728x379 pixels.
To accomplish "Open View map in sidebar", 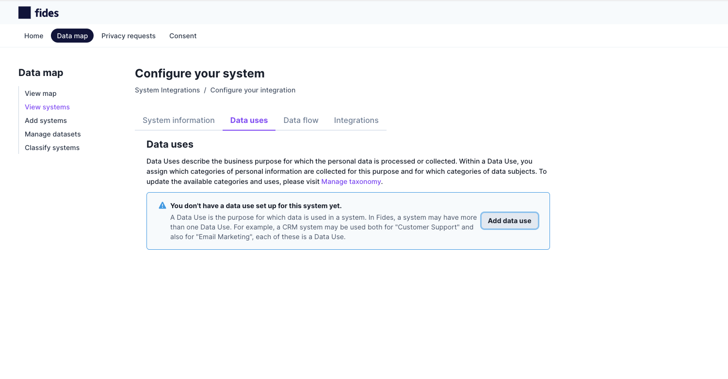I will 41,93.
